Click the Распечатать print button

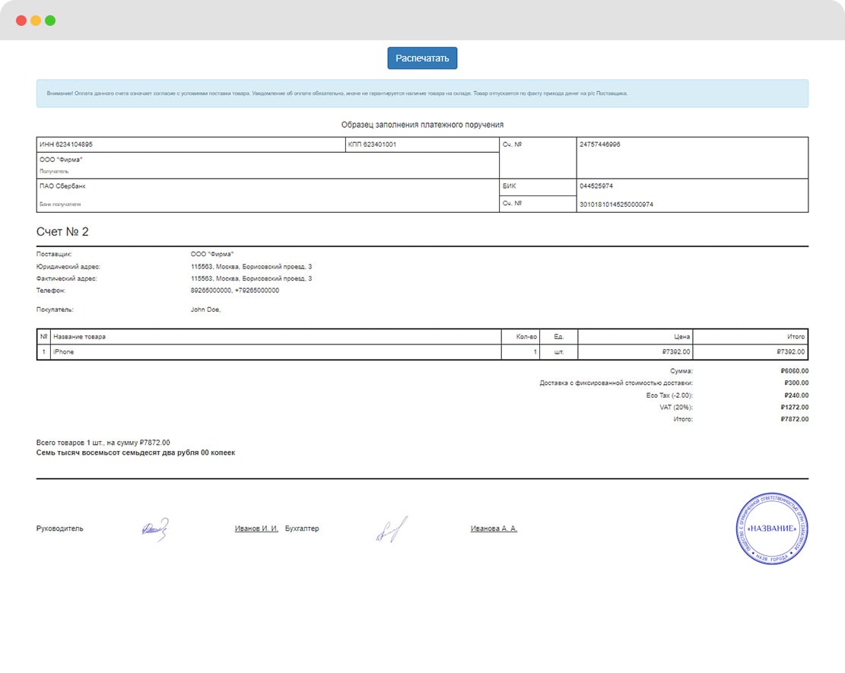click(422, 59)
